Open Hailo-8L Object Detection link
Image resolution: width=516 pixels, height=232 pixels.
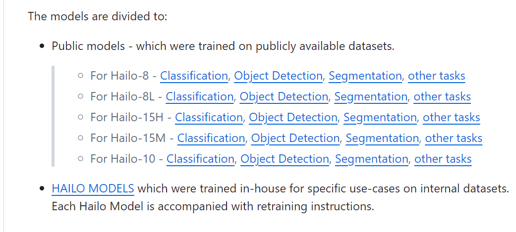pyautogui.click(x=284, y=96)
